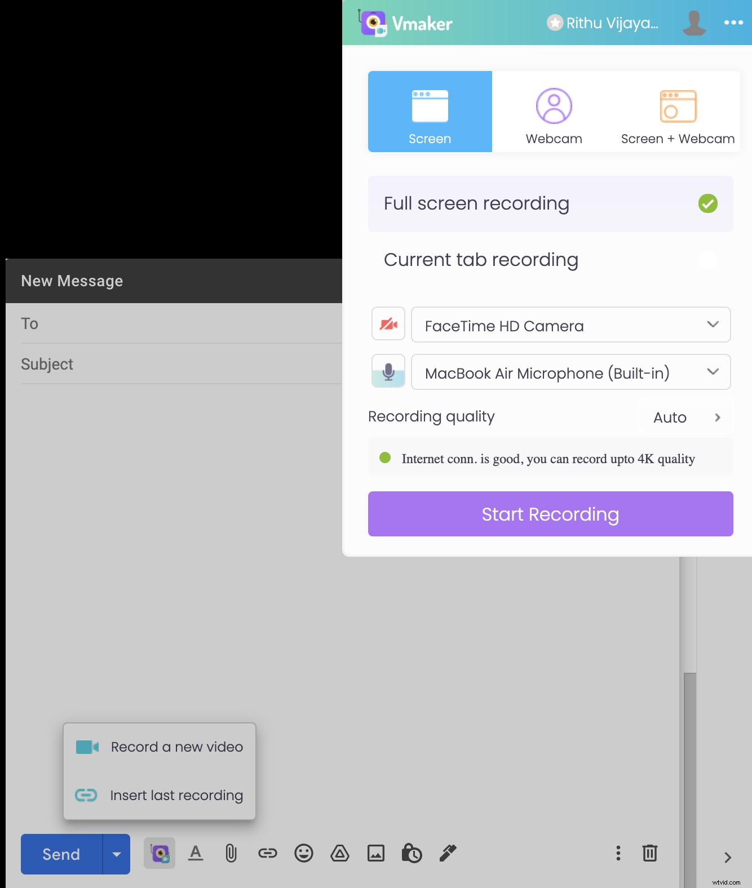Open the emoji picker icon

[x=304, y=853]
